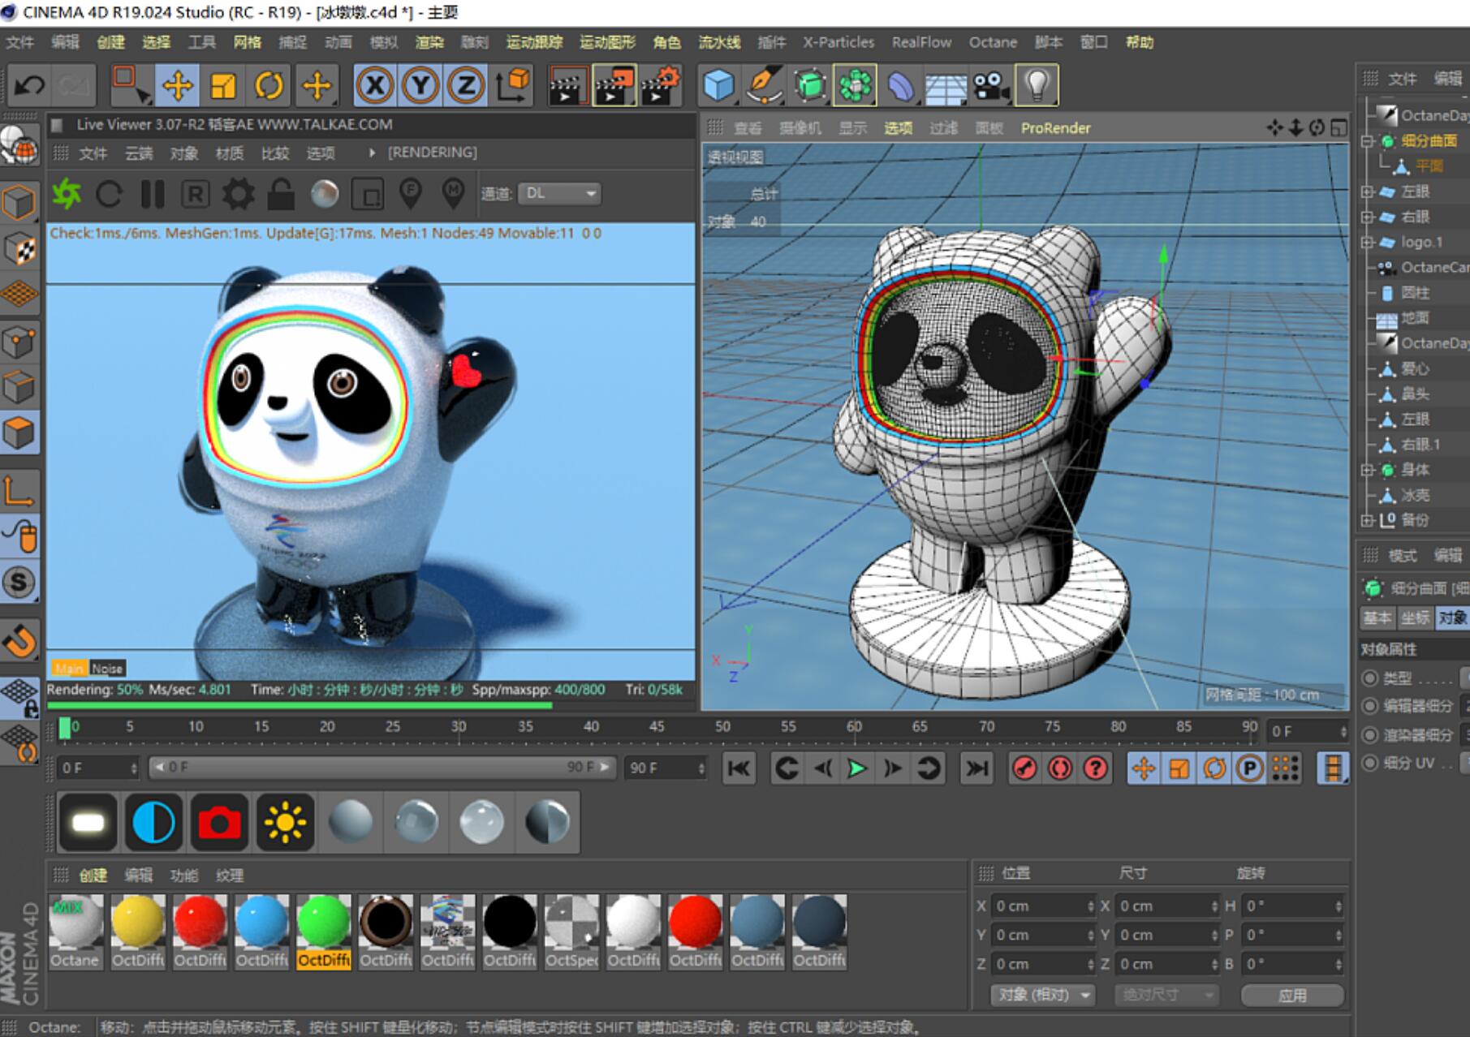Open the 绝对尺寸 size mode dropdown
The height and width of the screenshot is (1037, 1470).
(x=1166, y=995)
